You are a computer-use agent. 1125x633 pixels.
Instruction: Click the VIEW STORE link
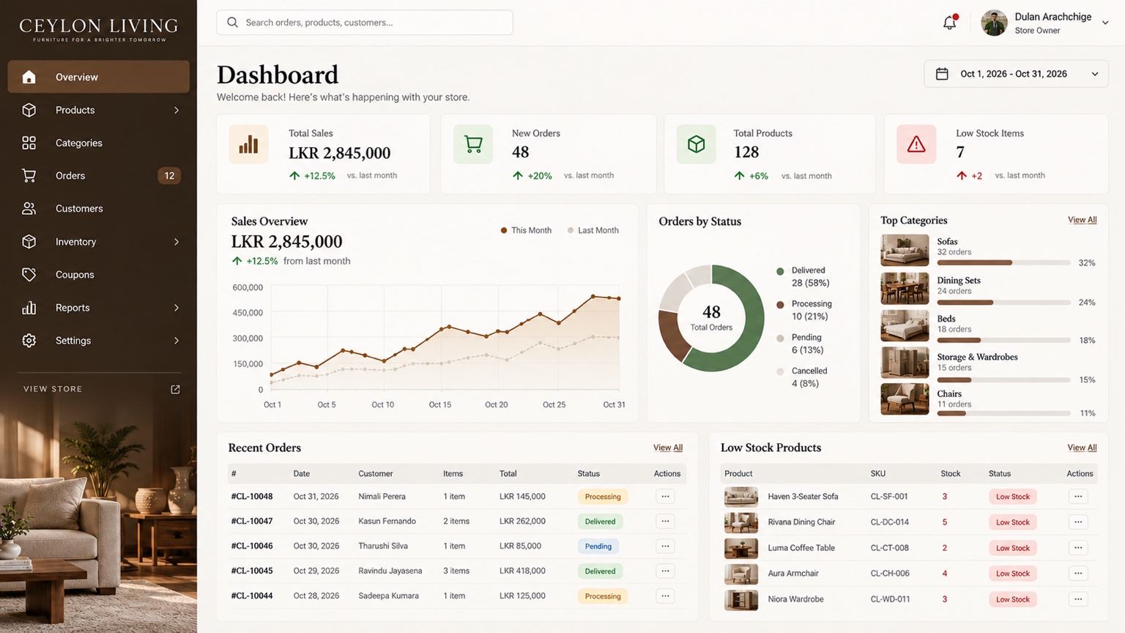point(53,389)
